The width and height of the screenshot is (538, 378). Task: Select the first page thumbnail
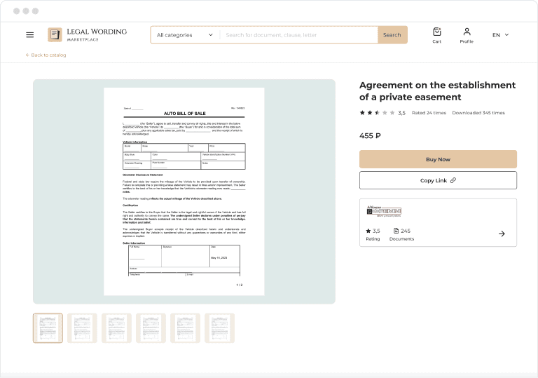tap(48, 328)
